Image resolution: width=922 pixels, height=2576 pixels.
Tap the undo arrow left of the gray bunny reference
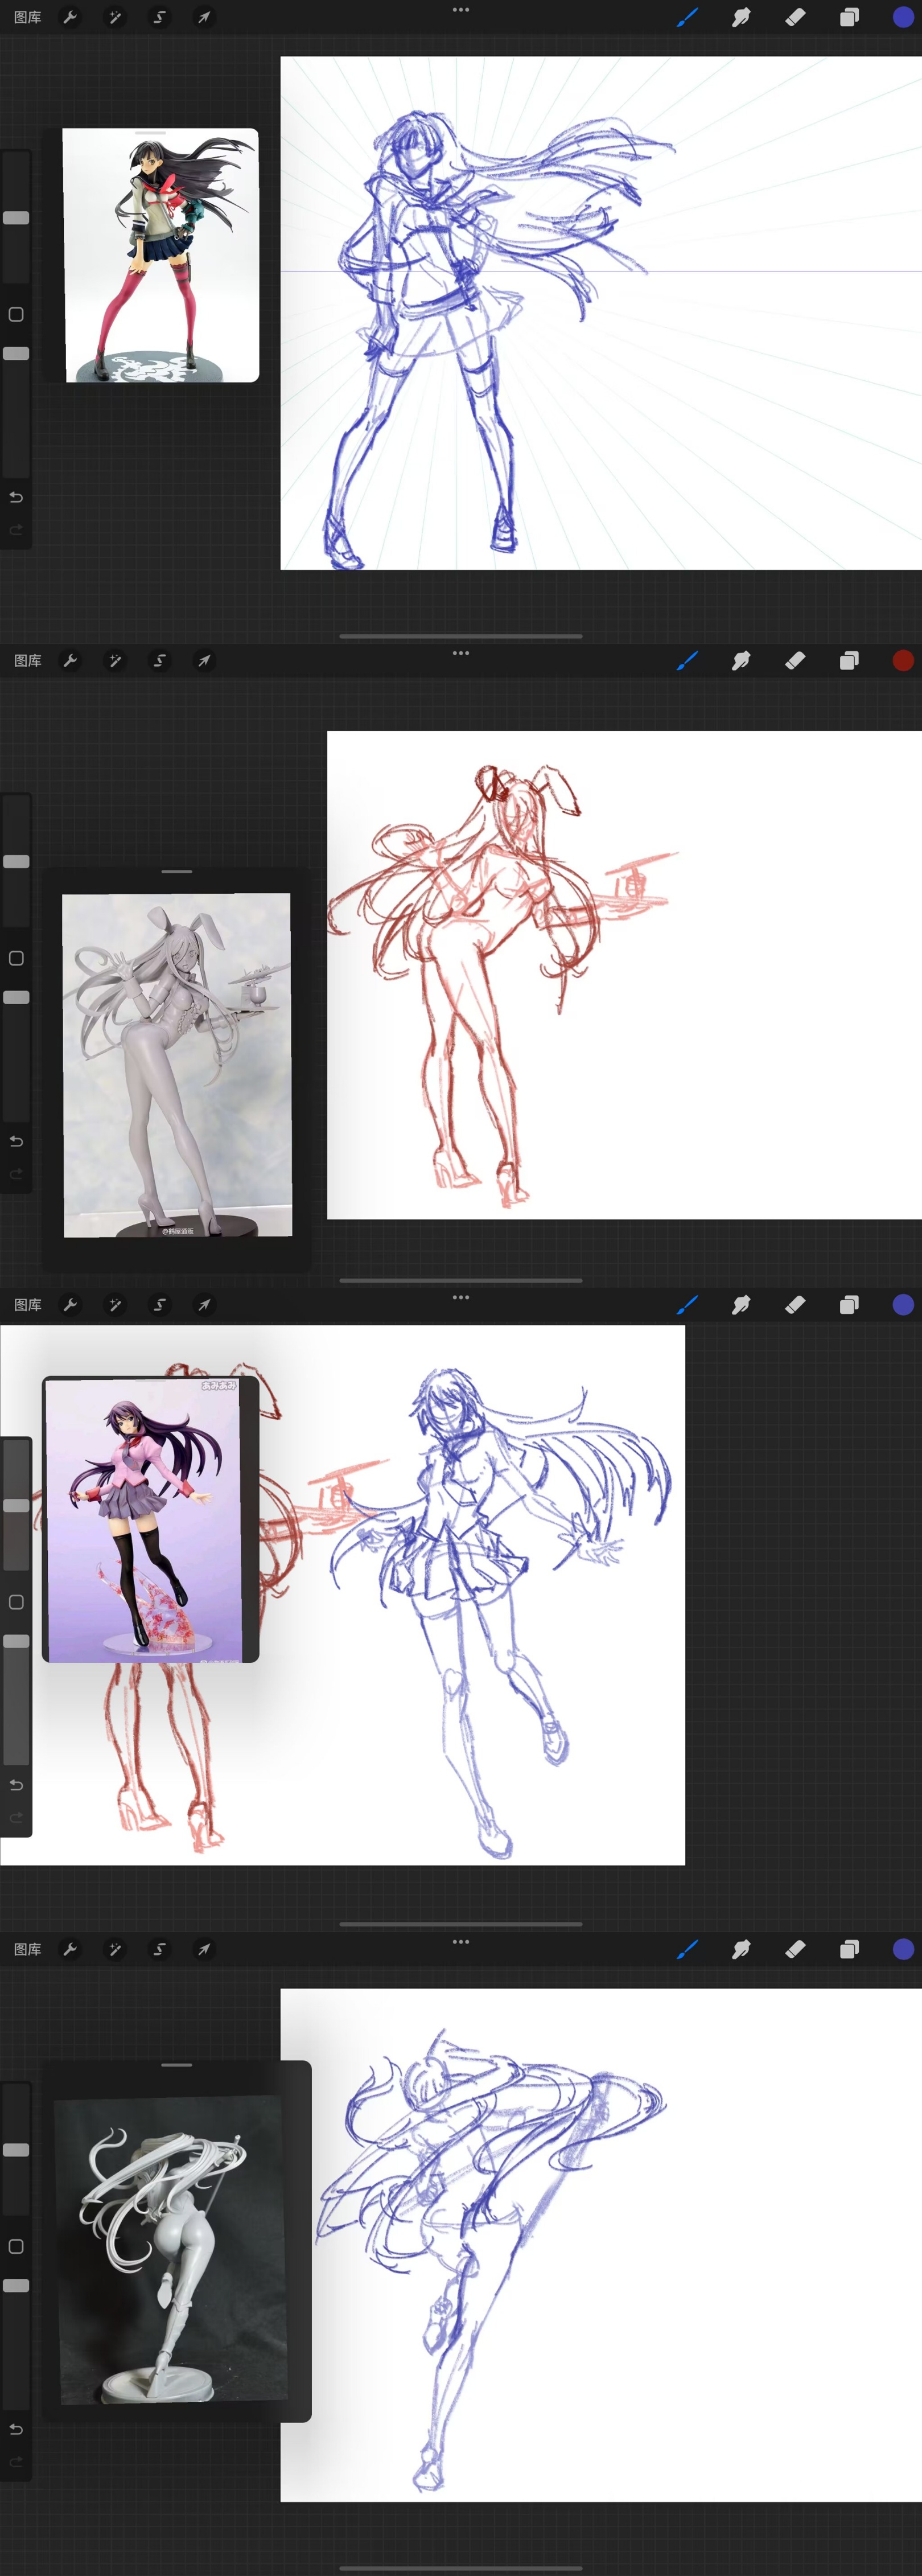pos(16,1141)
